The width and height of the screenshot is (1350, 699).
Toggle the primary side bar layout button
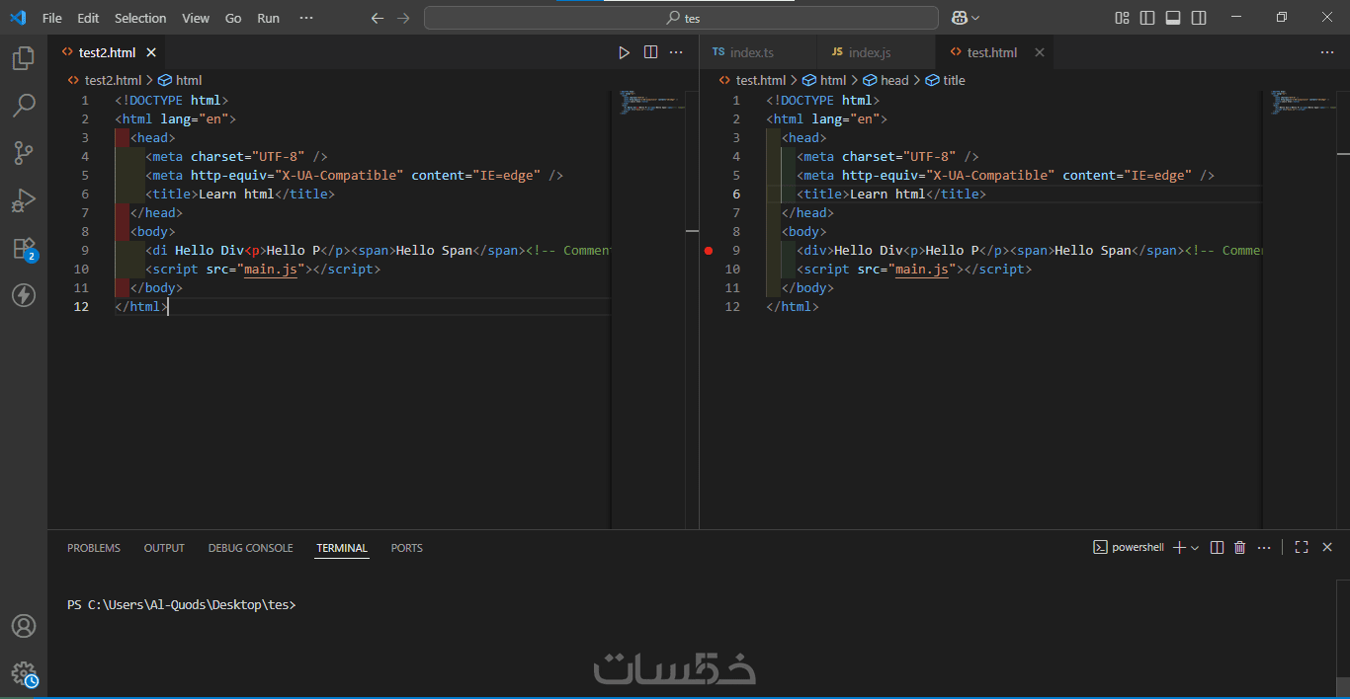(x=1147, y=18)
